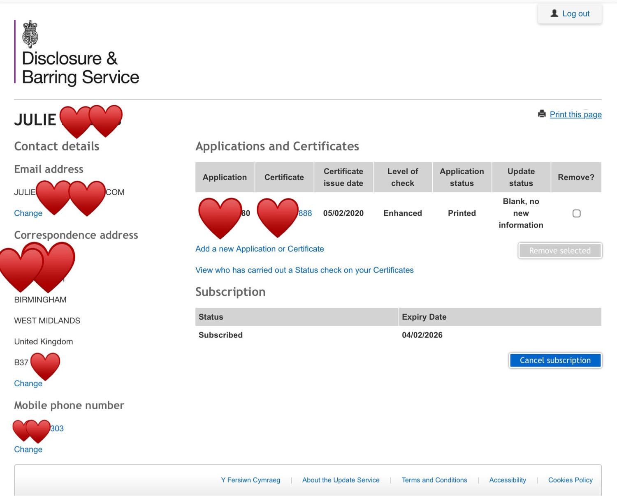Viewport: 617px width, 496px height.
Task: Go to the Accessibility page
Action: 507,480
